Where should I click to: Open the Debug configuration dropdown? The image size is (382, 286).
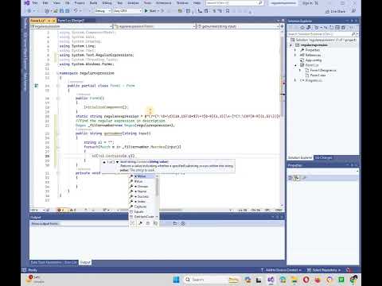coord(103,11)
